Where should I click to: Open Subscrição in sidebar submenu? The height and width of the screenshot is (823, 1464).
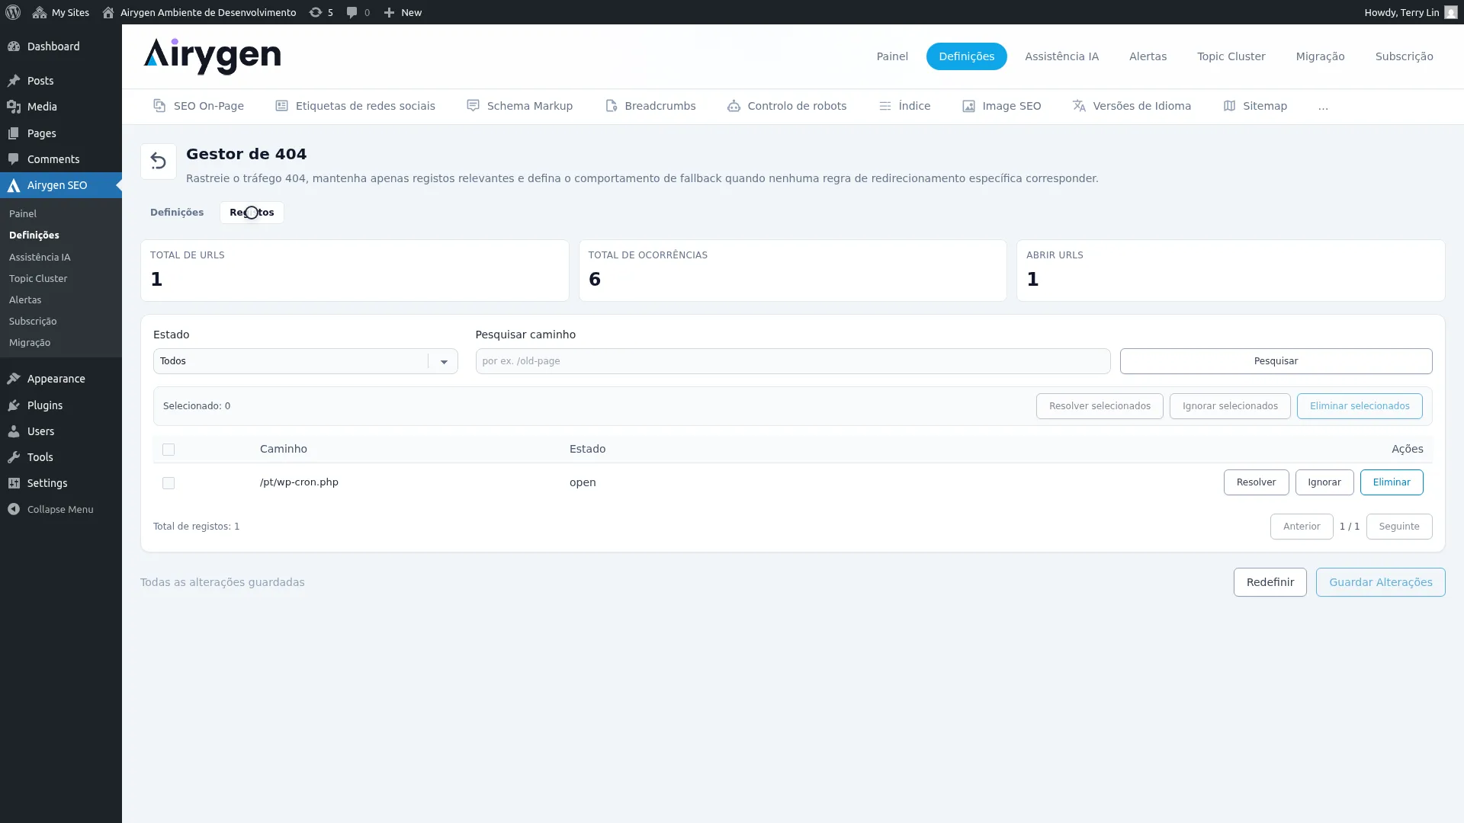click(x=33, y=322)
